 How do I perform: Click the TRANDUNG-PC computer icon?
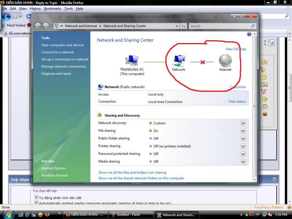pyautogui.click(x=132, y=60)
